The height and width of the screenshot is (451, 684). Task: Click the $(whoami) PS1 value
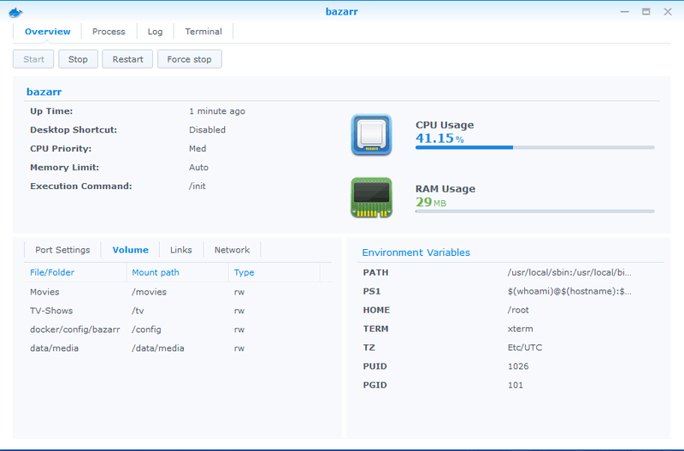(569, 291)
